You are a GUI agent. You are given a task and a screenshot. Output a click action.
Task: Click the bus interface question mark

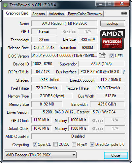pos(124,72)
